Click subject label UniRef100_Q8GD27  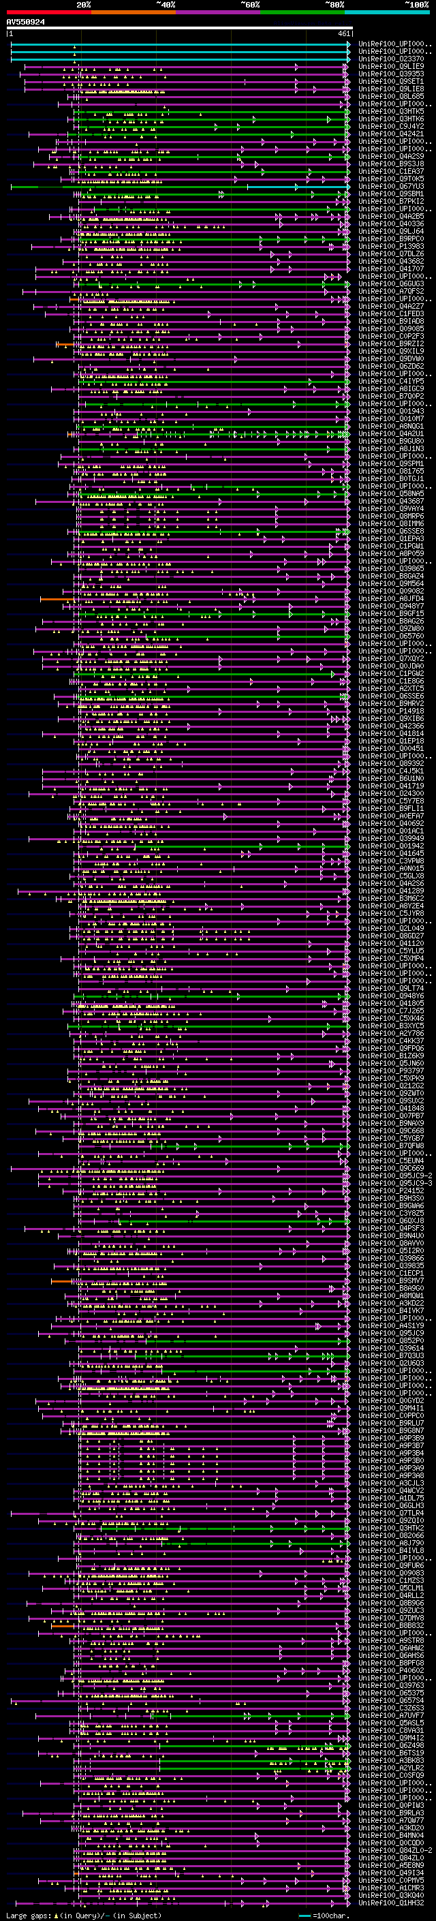point(391,936)
